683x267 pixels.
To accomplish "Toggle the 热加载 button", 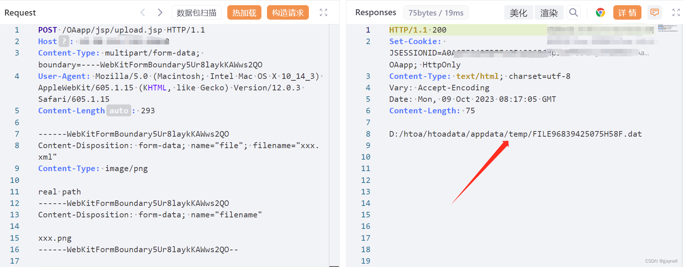I will click(244, 13).
